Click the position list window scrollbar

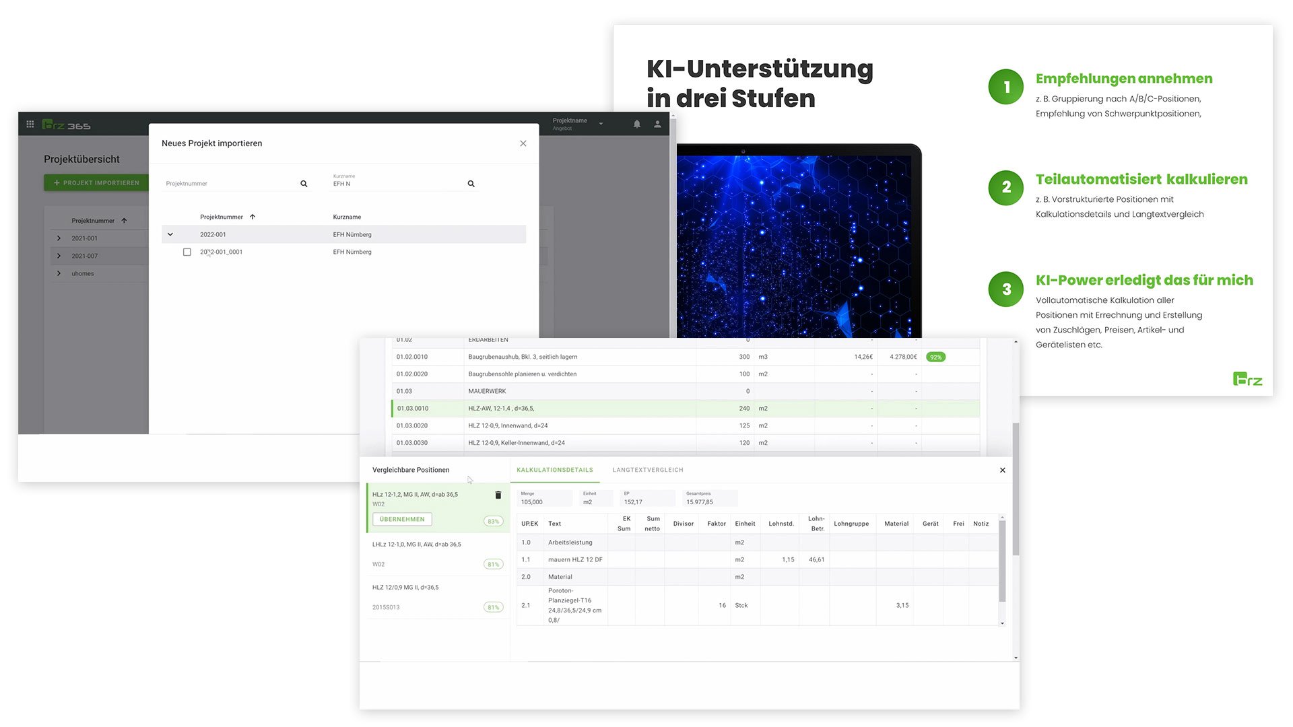[x=1016, y=489]
